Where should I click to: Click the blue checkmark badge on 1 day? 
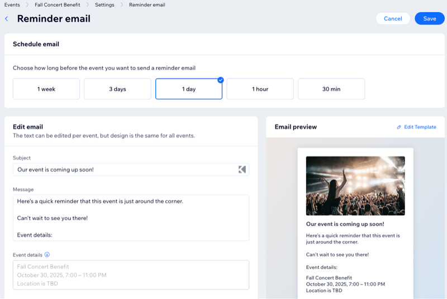coord(221,80)
